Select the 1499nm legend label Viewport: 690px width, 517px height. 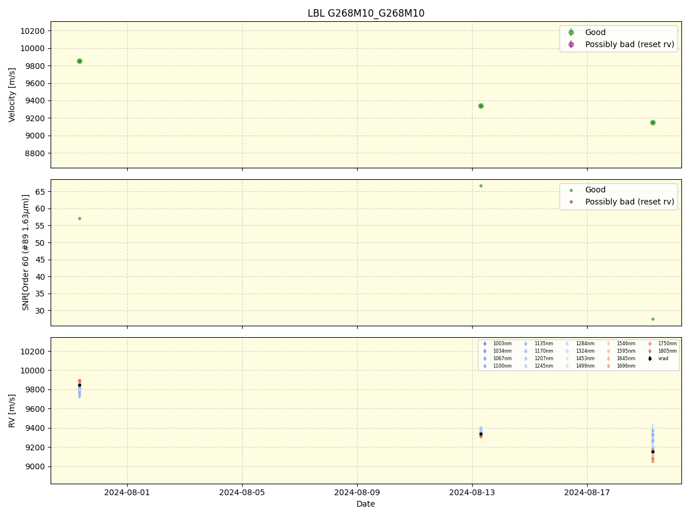tap(585, 366)
